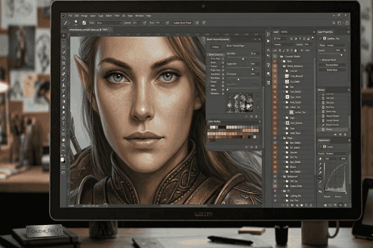Check the box beside Brush in dynamics list
Image resolution: width=373 pixels, height=248 pixels.
coord(209,62)
